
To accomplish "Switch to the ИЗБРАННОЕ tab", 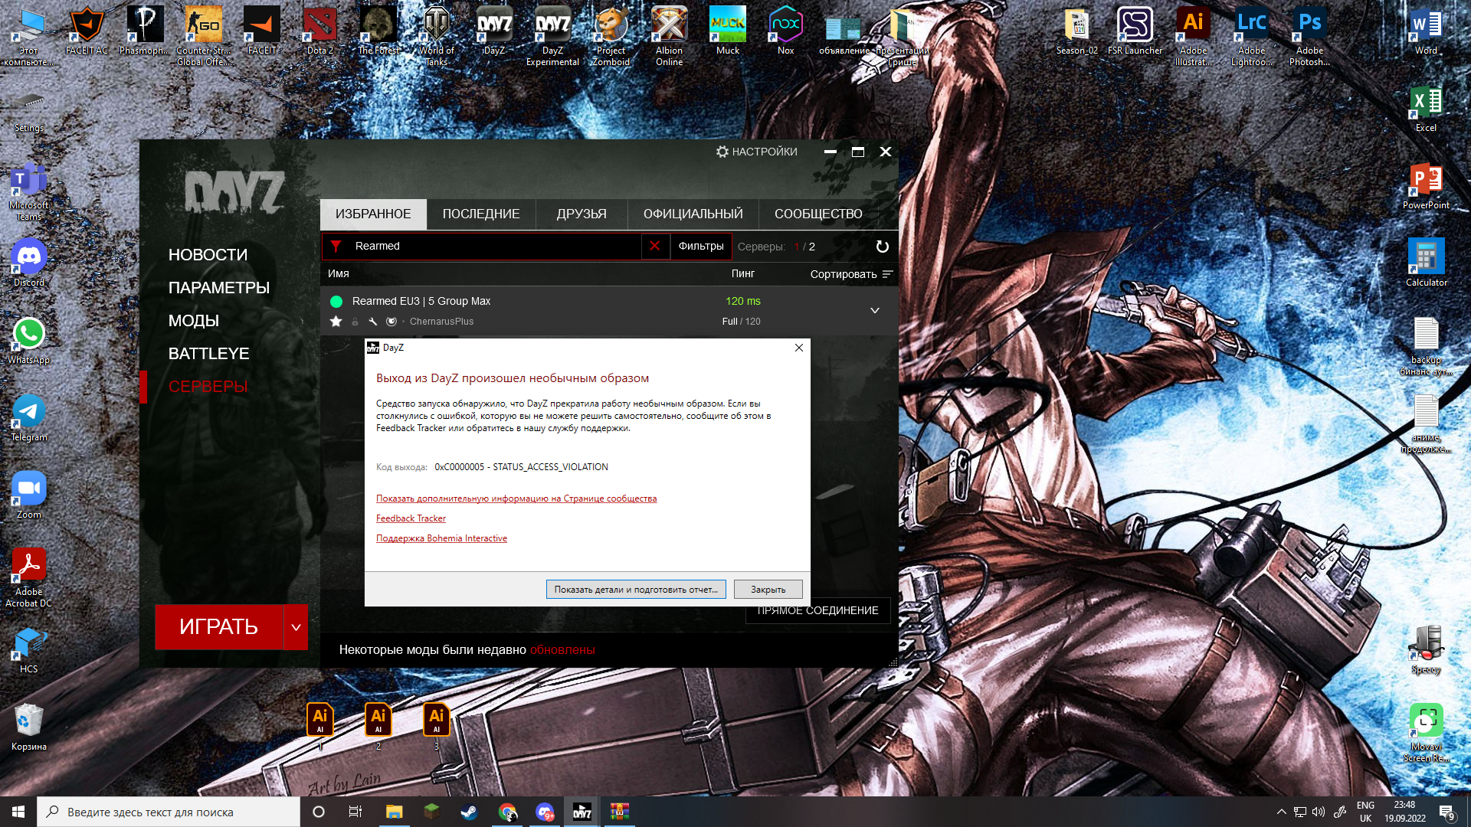I will 373,214.
